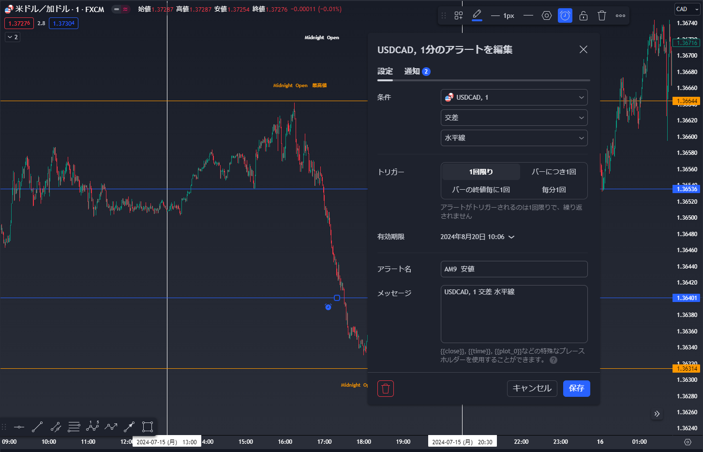Select the horizontal line drawing tool
This screenshot has height=452, width=703.
(19, 427)
